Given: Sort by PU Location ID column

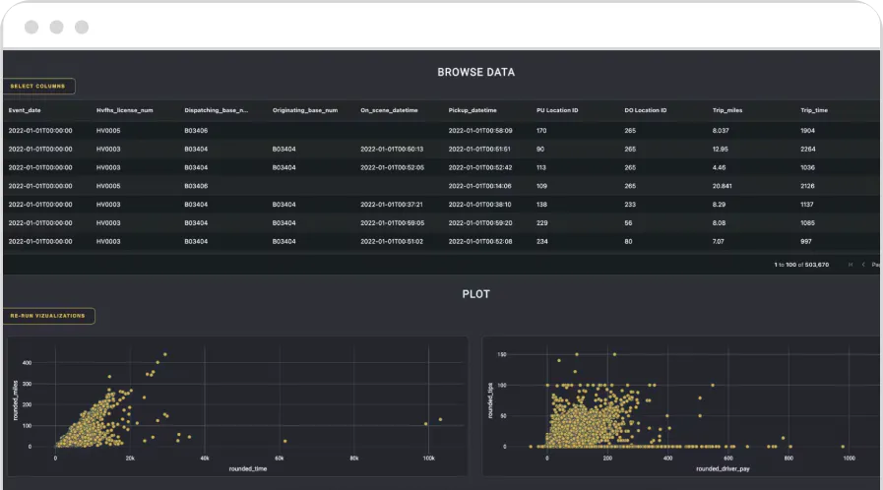Looking at the screenshot, I should [557, 110].
